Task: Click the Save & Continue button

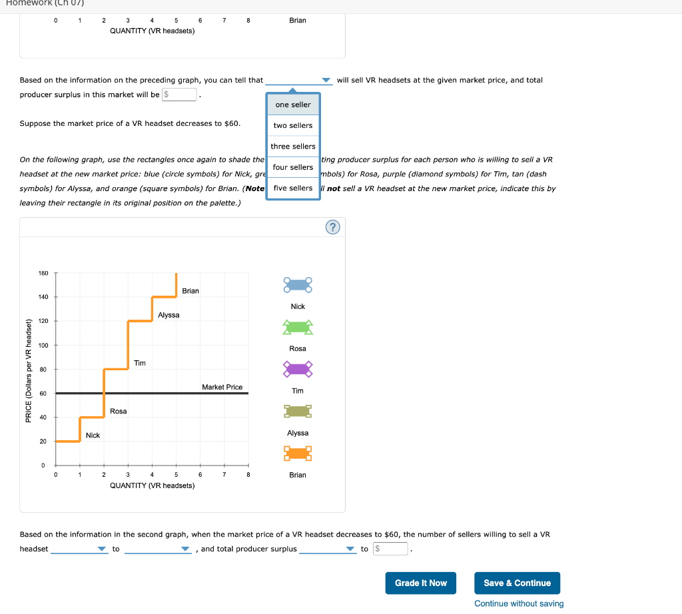Action: pos(517,583)
